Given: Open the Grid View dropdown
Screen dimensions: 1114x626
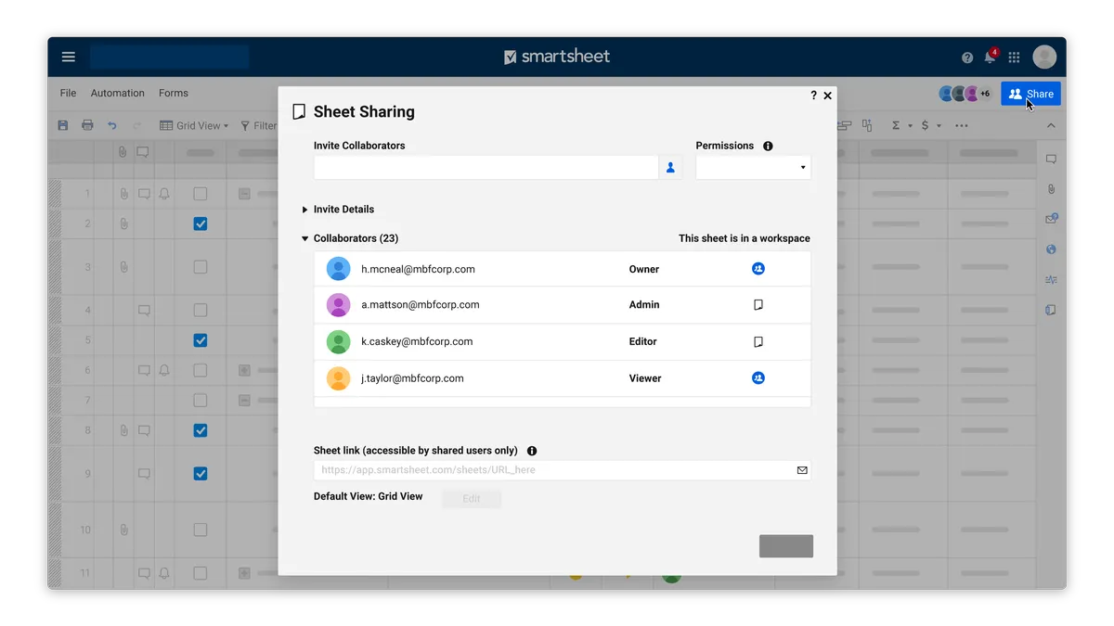Looking at the screenshot, I should tap(194, 125).
